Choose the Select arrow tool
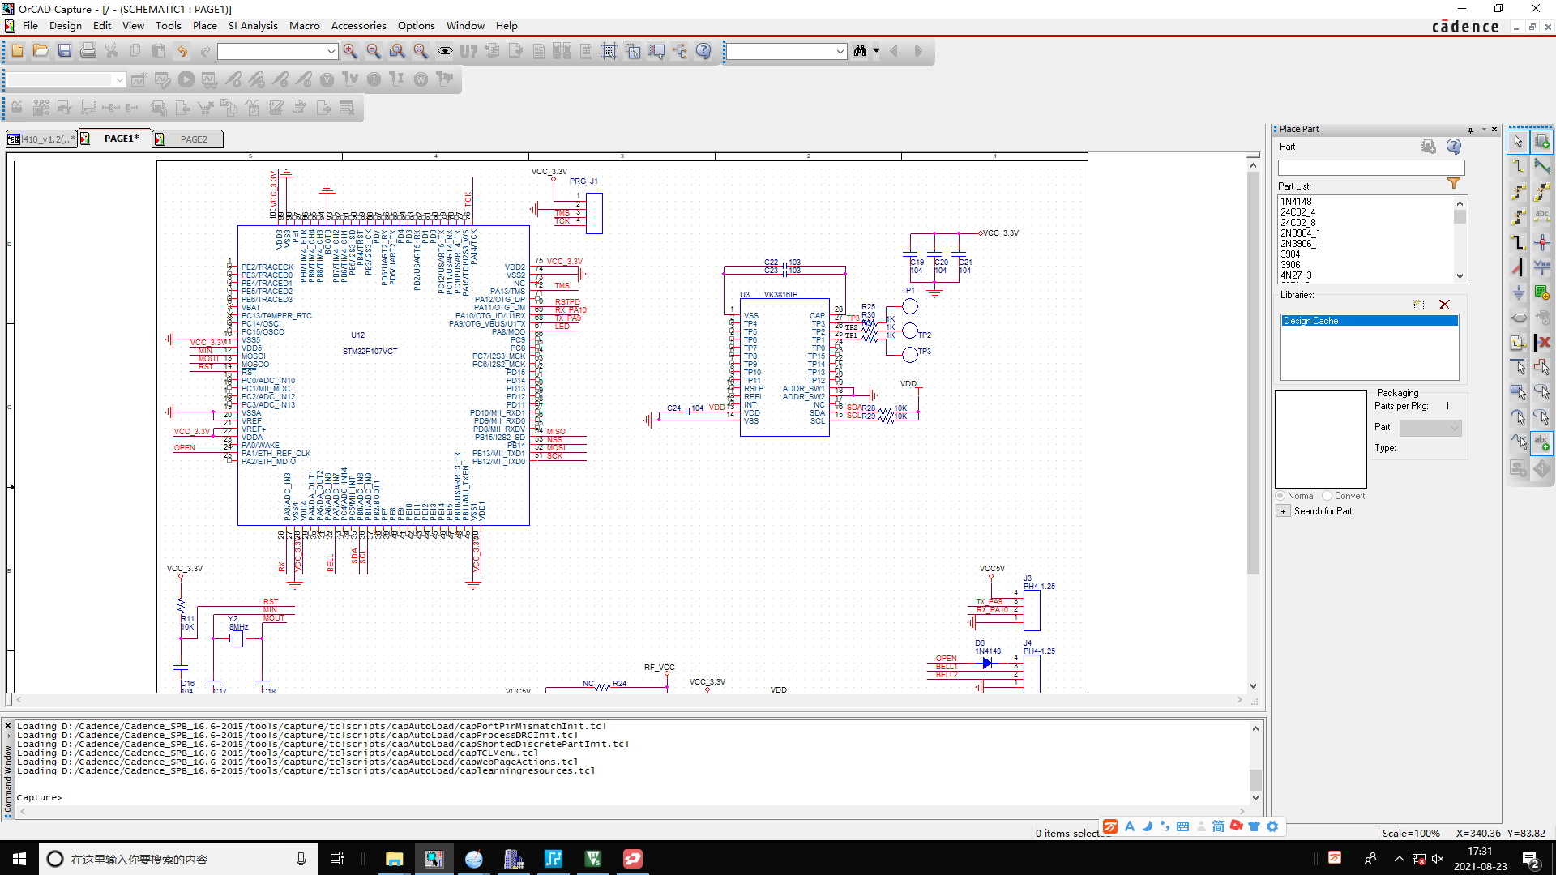 click(1518, 142)
